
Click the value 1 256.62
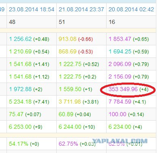20,39
